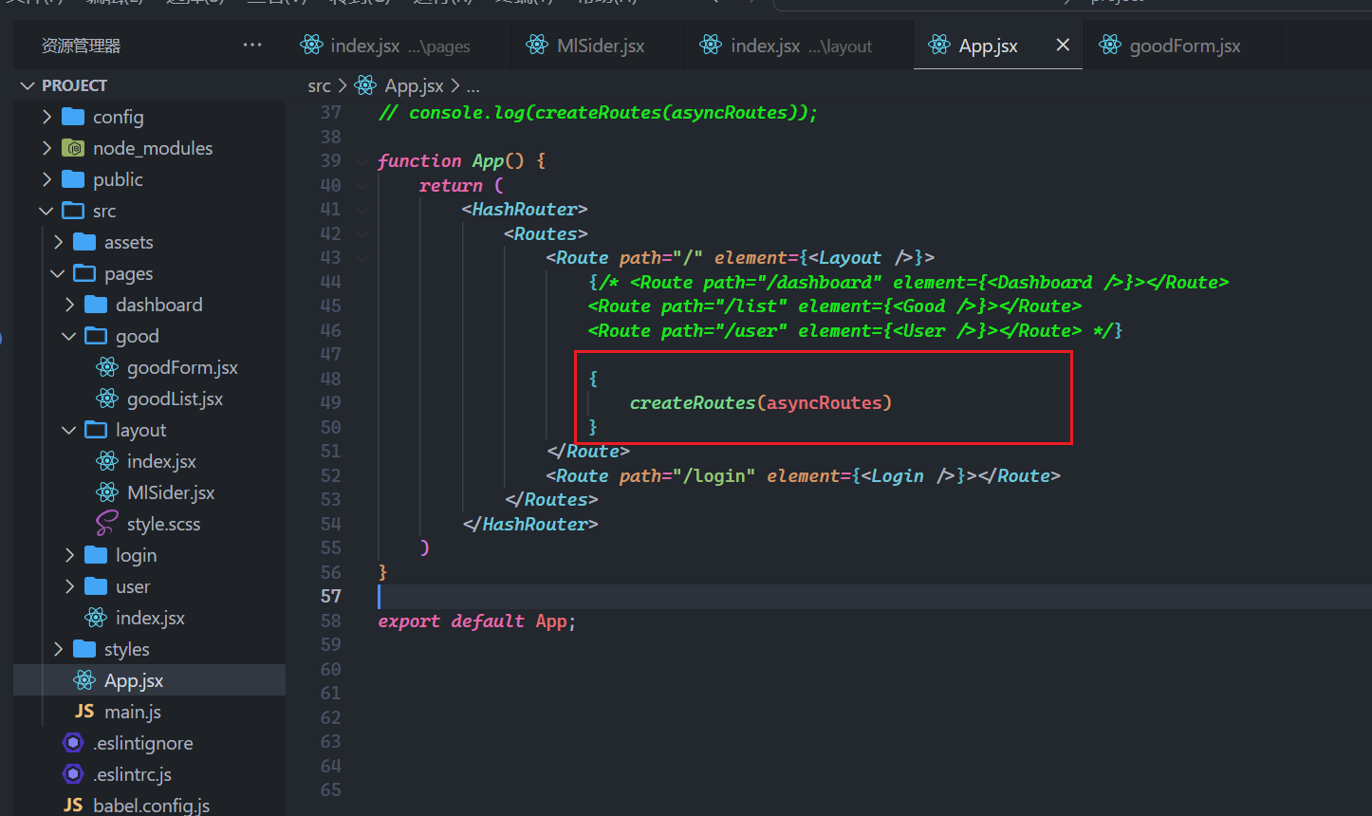The width and height of the screenshot is (1372, 816).
Task: Switch to the index.jsx layout tab
Action: 785,45
